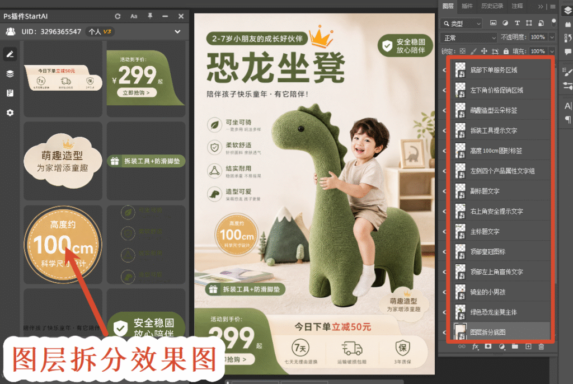Select the 萌趣造型 cloud label asset tile
This screenshot has height=384, width=573.
[x=63, y=161]
